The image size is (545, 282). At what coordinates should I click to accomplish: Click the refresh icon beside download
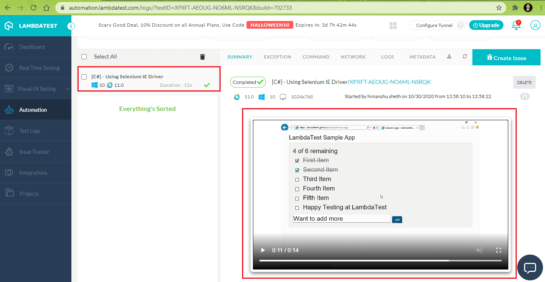465,56
